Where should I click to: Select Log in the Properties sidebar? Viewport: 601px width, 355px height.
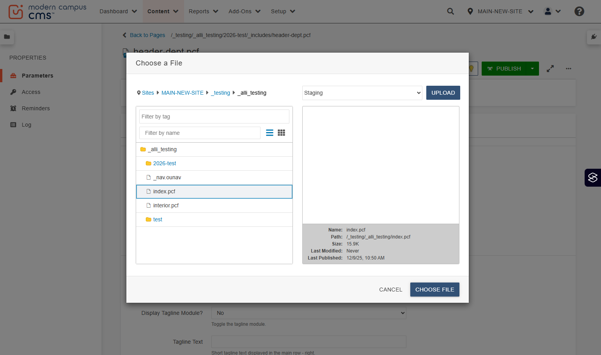[x=27, y=125]
